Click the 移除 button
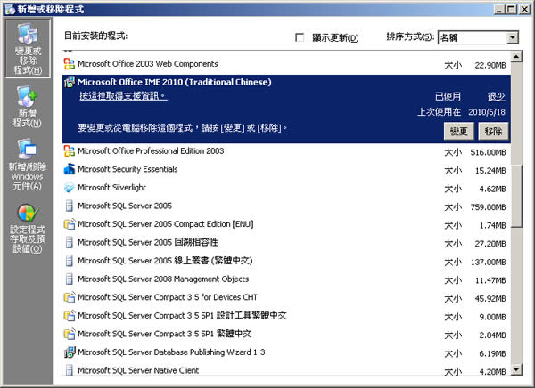Screen dimensions: 535x388 pos(493,131)
